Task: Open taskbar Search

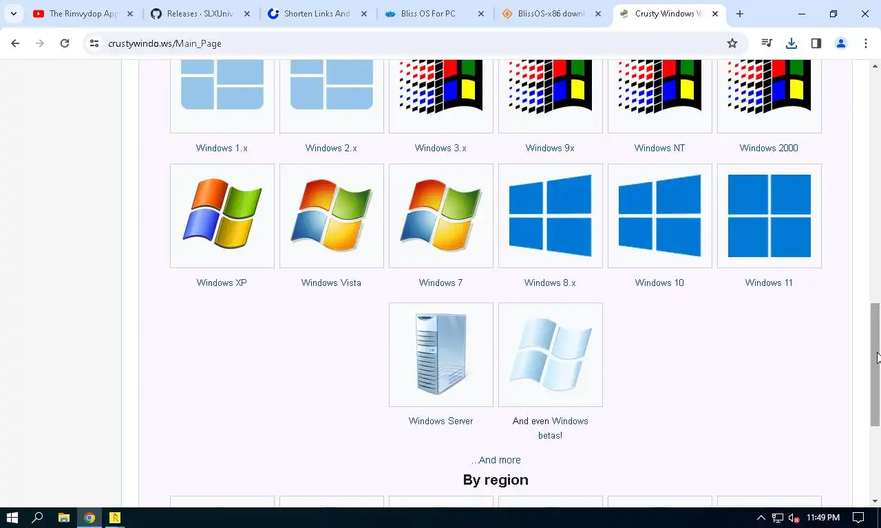Action: 38,518
